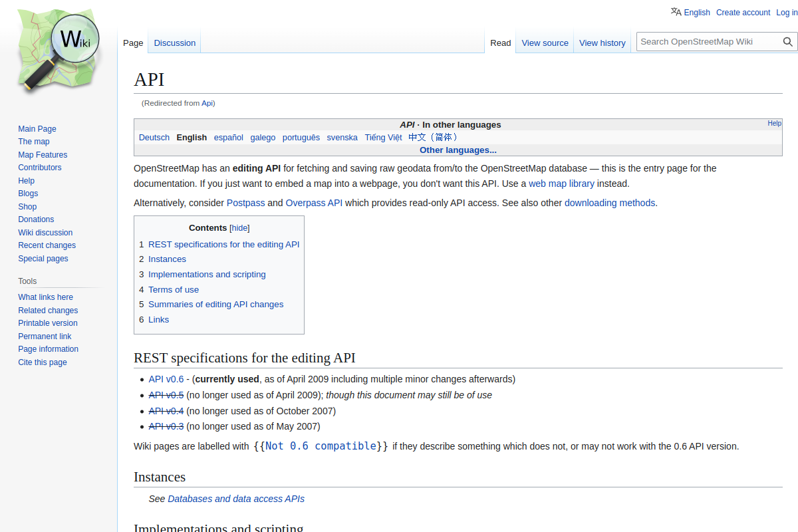
Task: Open the downloading methods link
Action: [610, 203]
